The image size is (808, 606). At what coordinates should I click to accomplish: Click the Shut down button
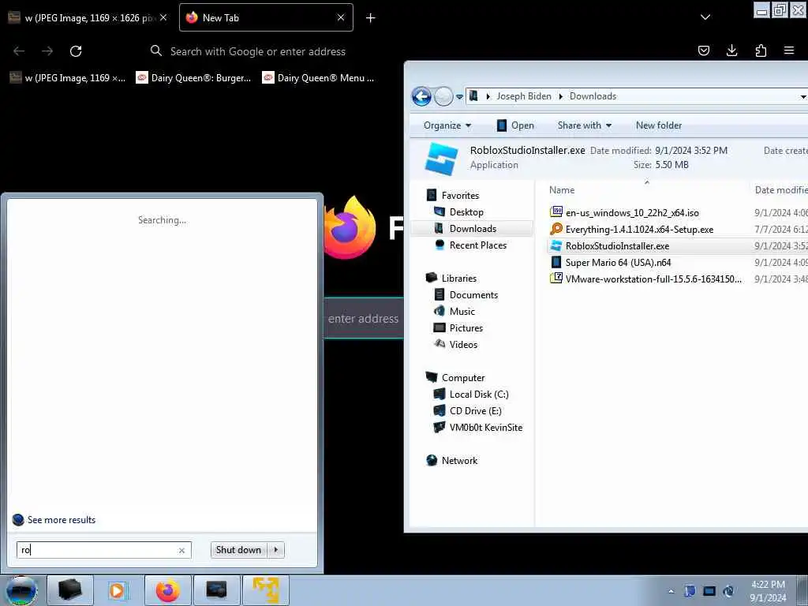(238, 550)
